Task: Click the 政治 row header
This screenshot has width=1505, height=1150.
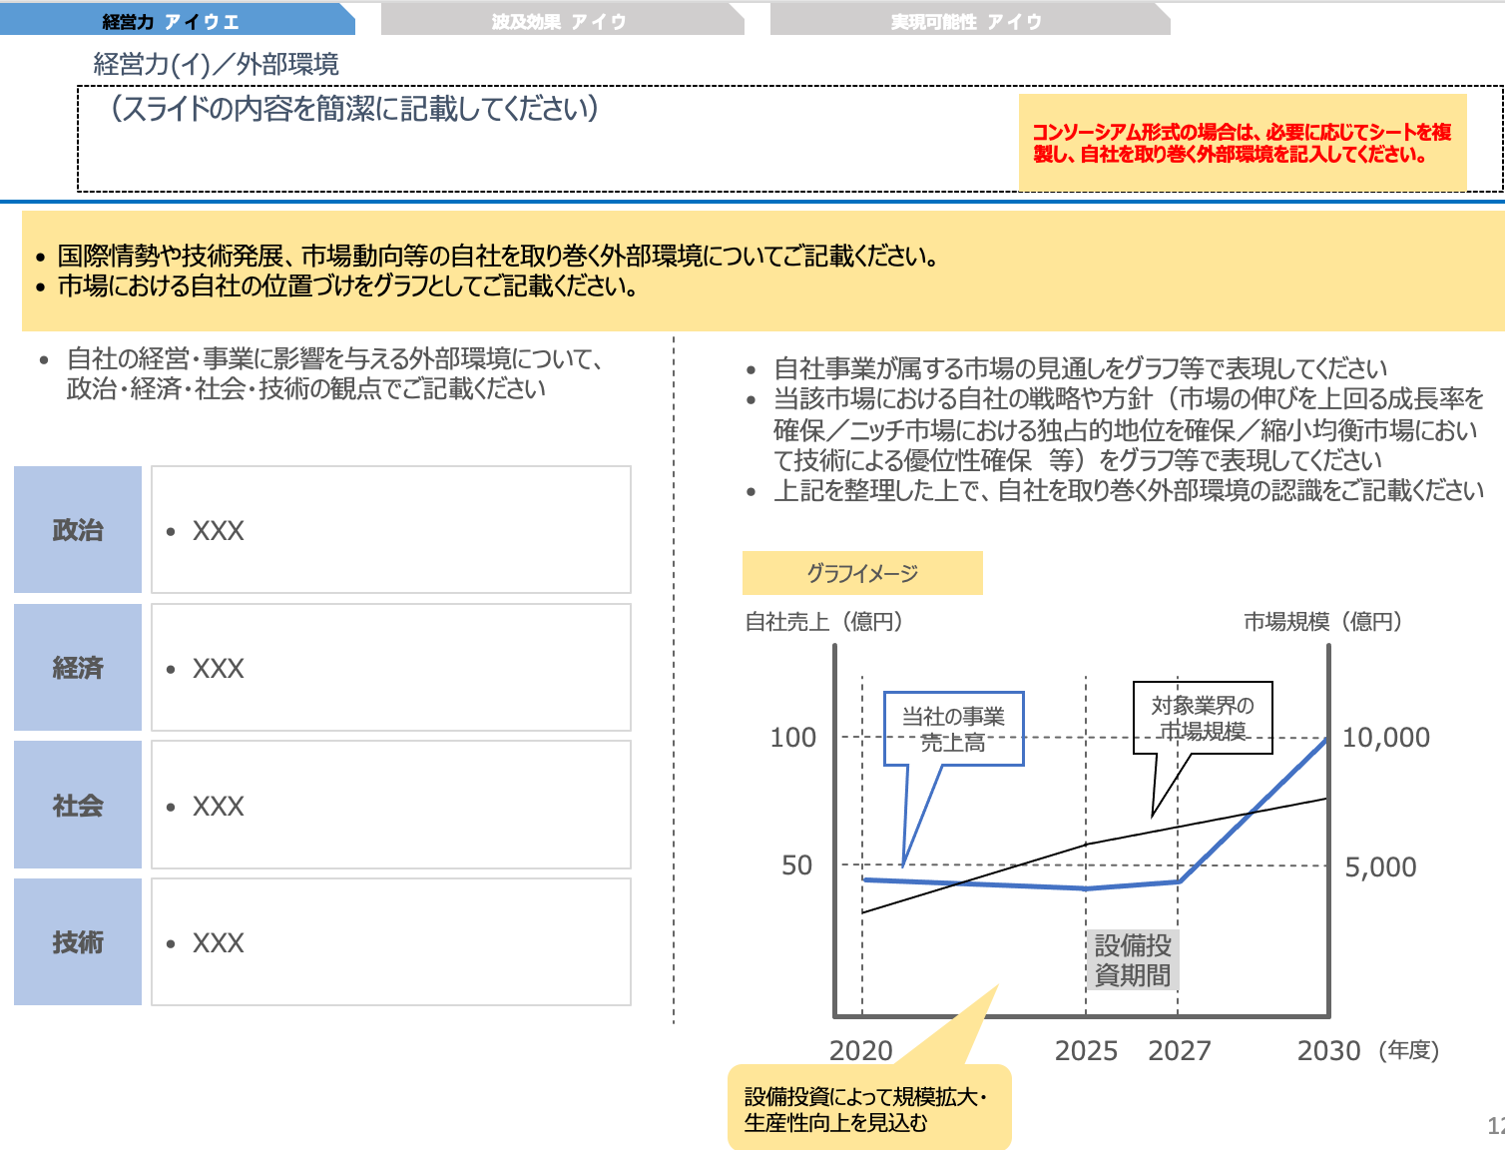Action: [77, 530]
